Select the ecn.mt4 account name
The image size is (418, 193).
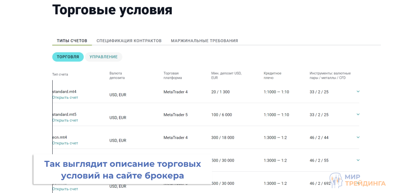point(60,137)
